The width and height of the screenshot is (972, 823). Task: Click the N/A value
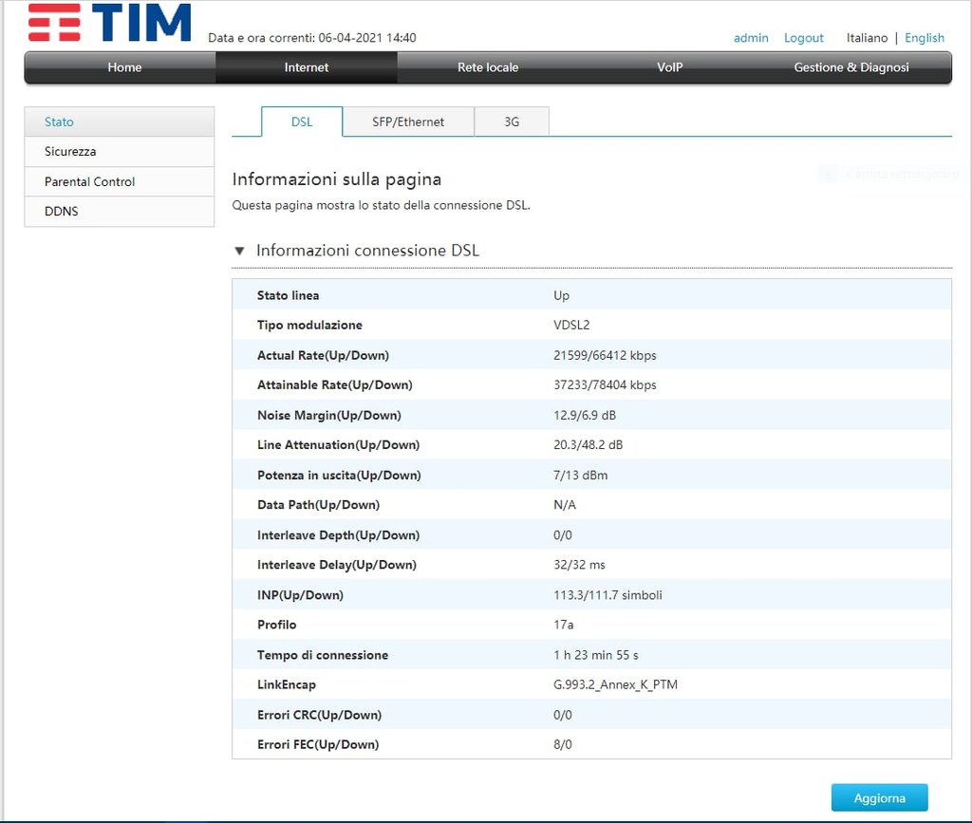(564, 505)
